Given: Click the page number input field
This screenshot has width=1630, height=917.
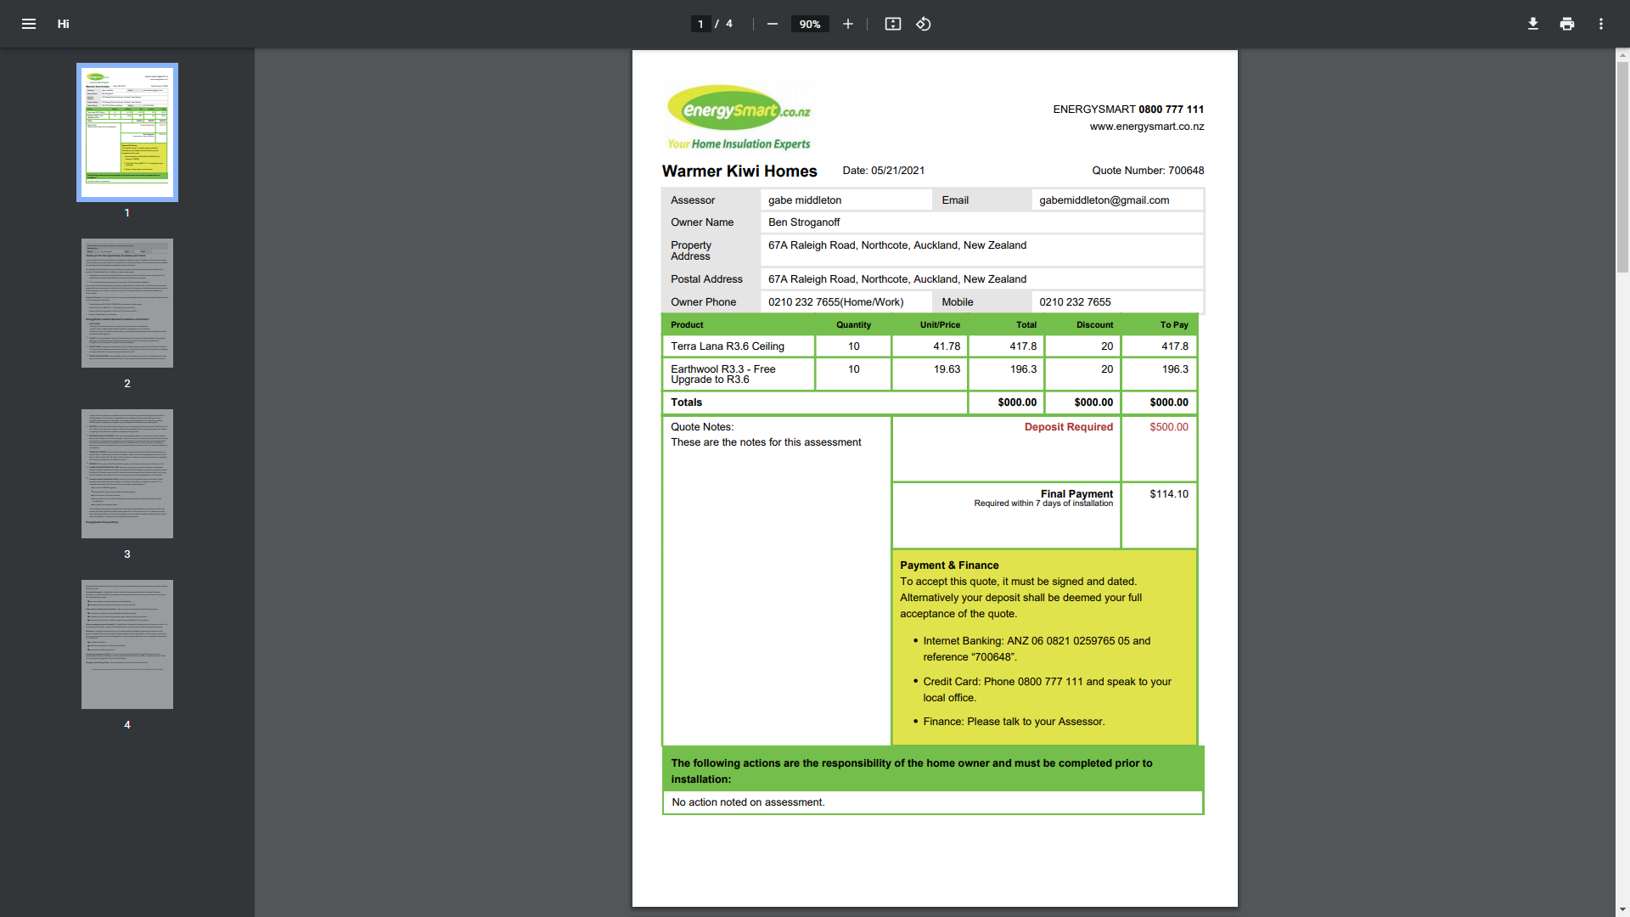Looking at the screenshot, I should [700, 24].
